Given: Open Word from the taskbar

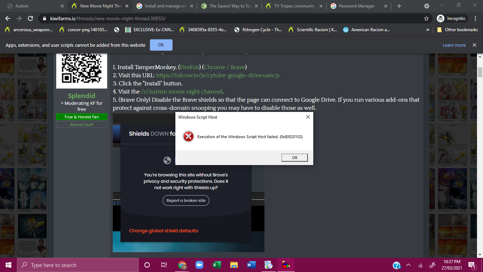Looking at the screenshot, I should tap(251, 265).
